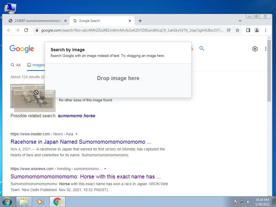Image resolution: width=276 pixels, height=207 pixels.
Task: Open the Racehorse in Japan Named Sumomomo result
Action: point(81,142)
